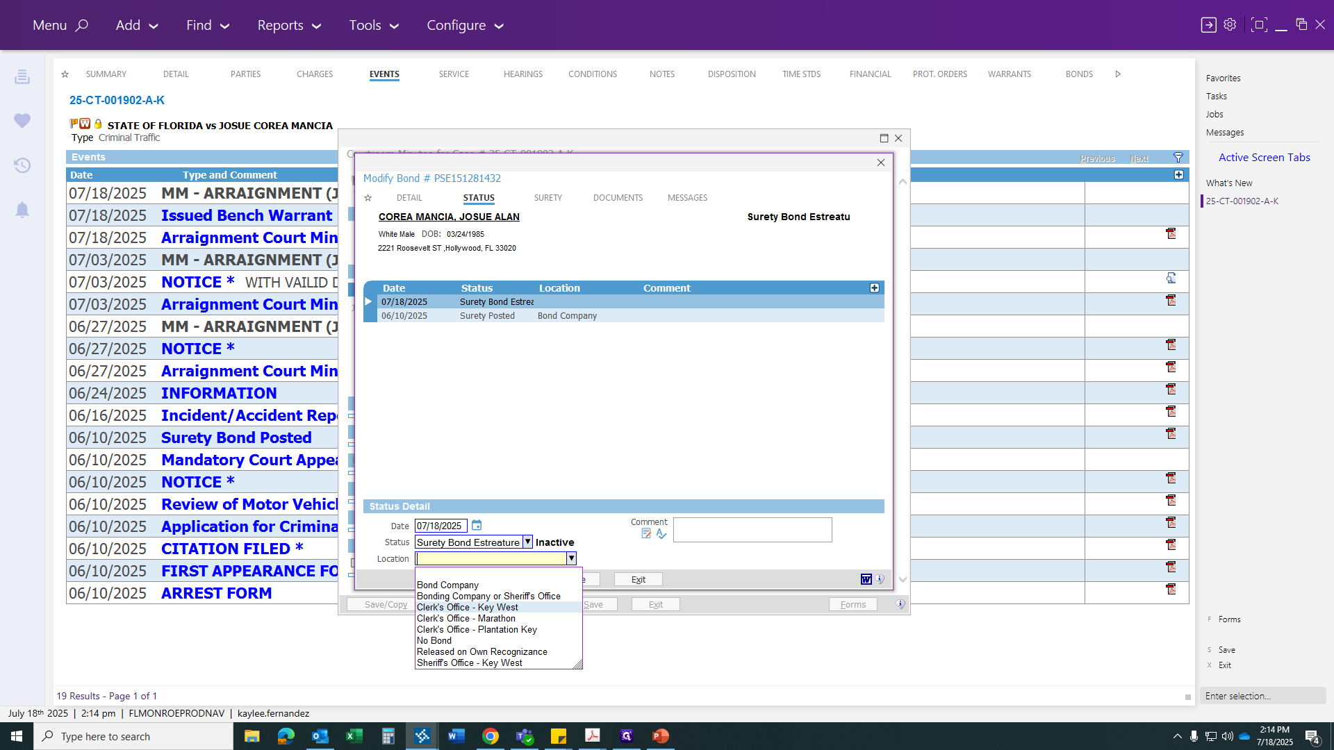Click the warrant W flag icon
This screenshot has height=750, width=1334.
[85, 124]
